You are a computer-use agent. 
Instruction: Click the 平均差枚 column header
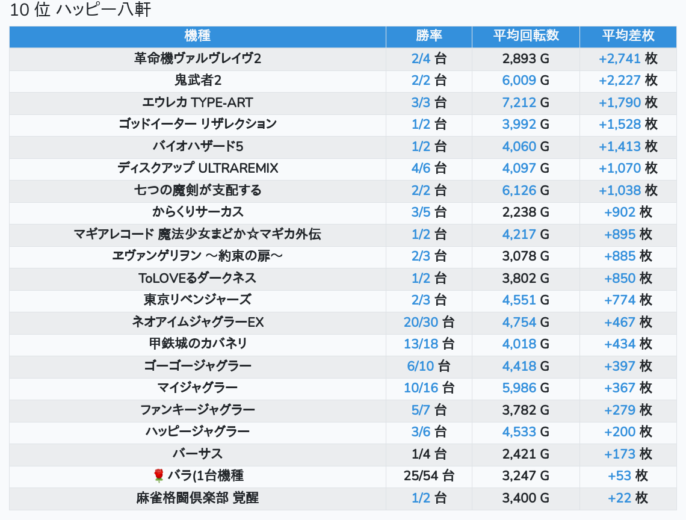628,36
